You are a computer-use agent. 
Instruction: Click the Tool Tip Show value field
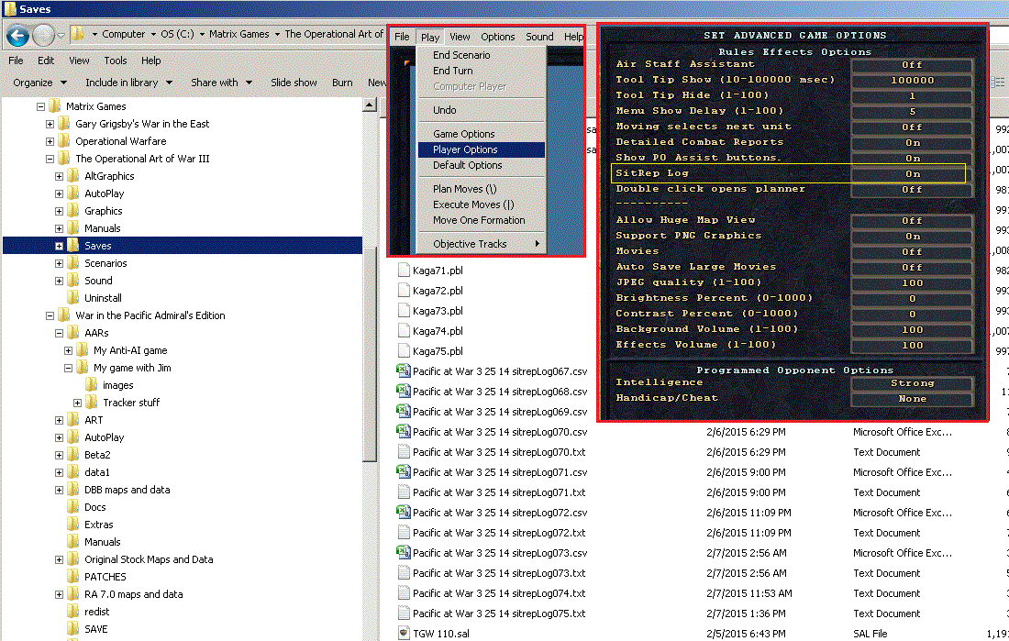pyautogui.click(x=911, y=80)
